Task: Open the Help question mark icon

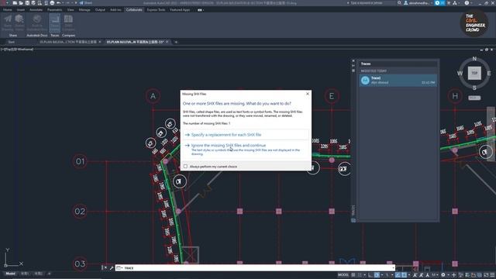Action: coord(467,3)
